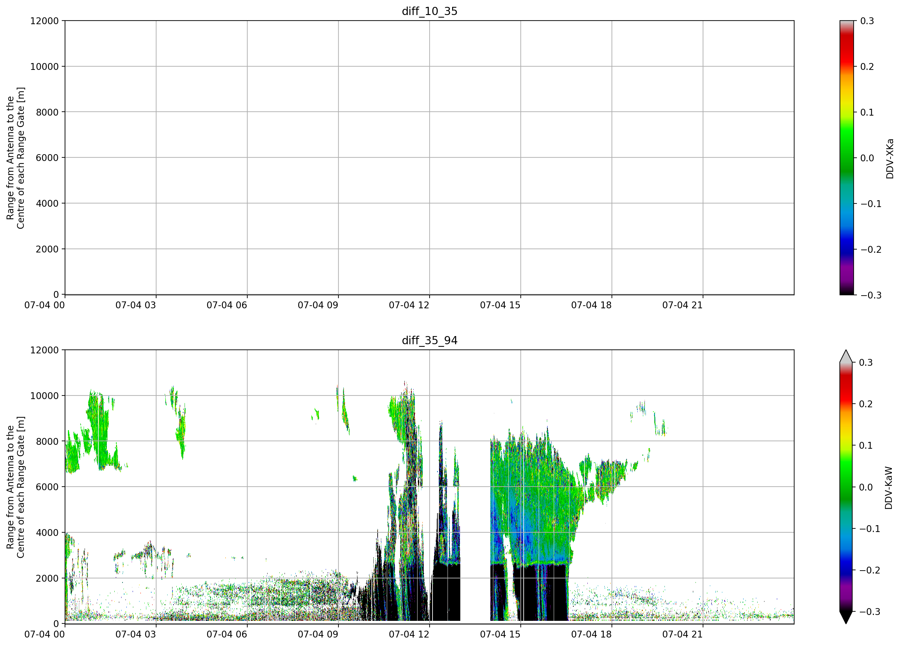Click the "4000" y-tick of the diff_35_94 plot
The image size is (901, 646).
47,532
